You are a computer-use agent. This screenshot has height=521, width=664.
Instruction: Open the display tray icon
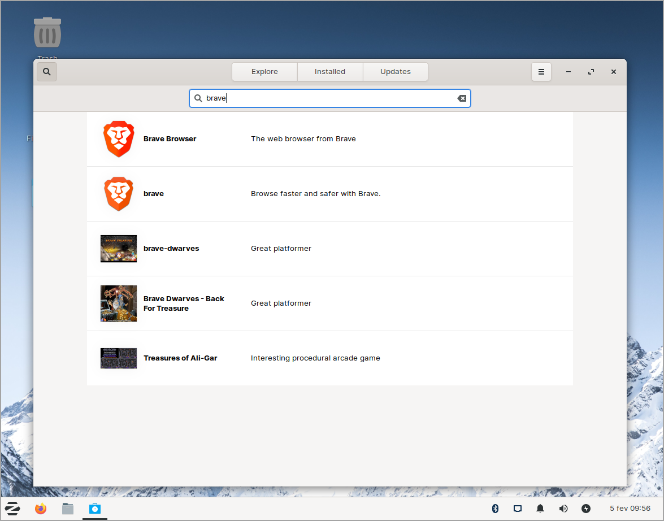click(518, 509)
